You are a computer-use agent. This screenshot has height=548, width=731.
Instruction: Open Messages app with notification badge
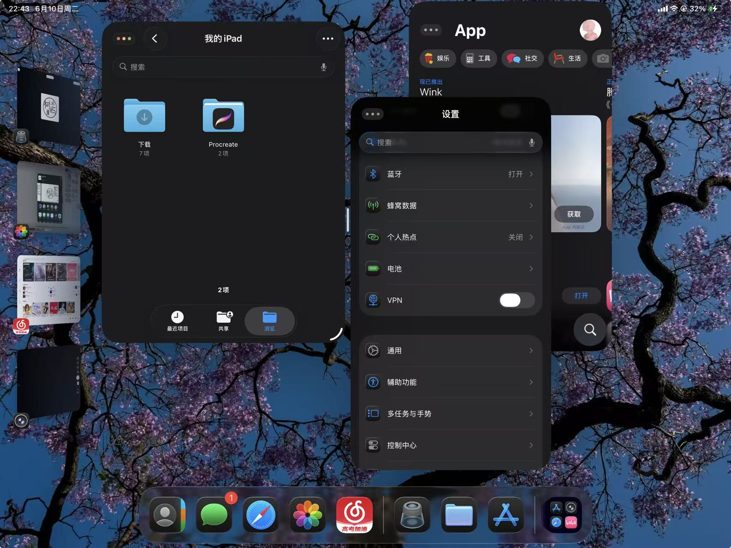pos(214,515)
